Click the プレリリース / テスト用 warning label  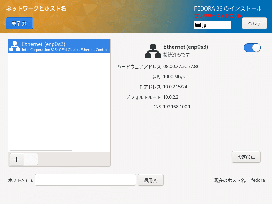pos(218,16)
